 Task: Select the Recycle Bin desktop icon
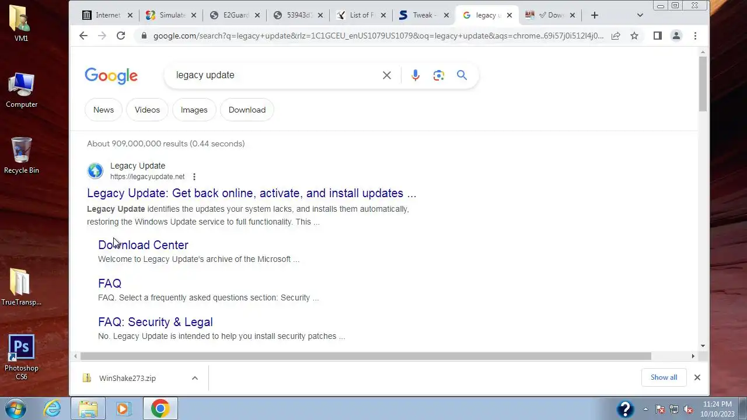pyautogui.click(x=22, y=155)
